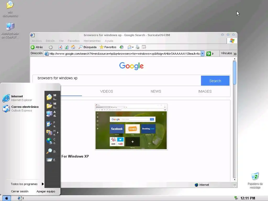Select the Administrador on COMPUT desktop icon
Image resolution: width=268 pixels, height=201 pixels.
(10, 30)
